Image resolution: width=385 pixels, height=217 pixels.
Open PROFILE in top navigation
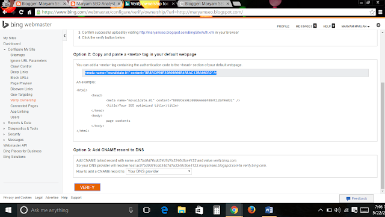[x=283, y=27]
